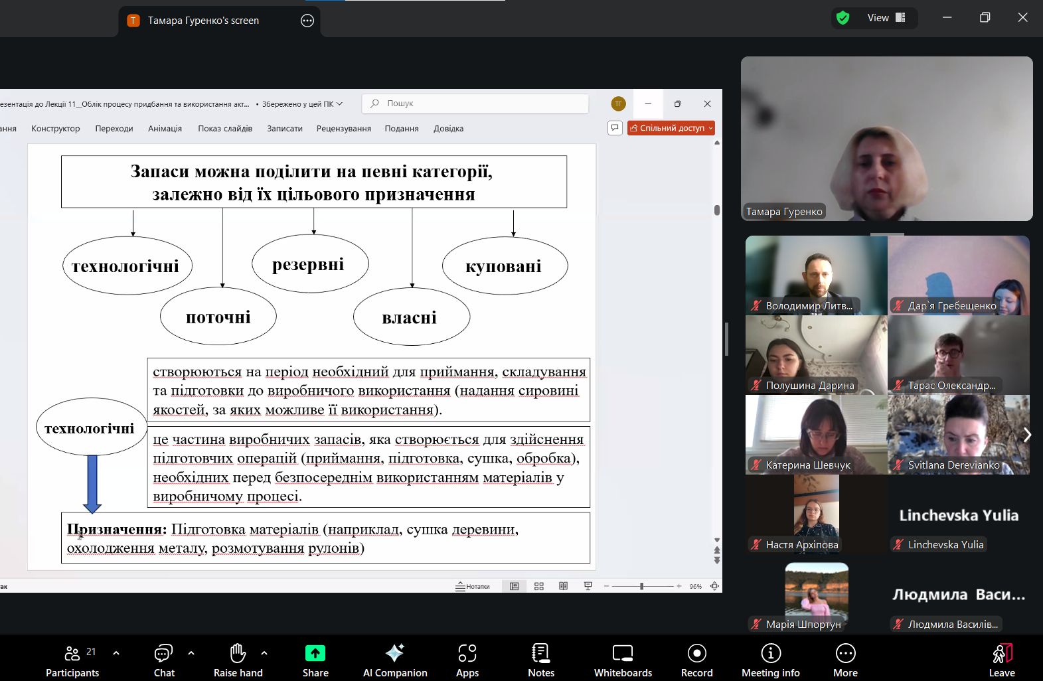Expand Raise hand reactions arrow
The width and height of the screenshot is (1043, 681).
point(264,653)
